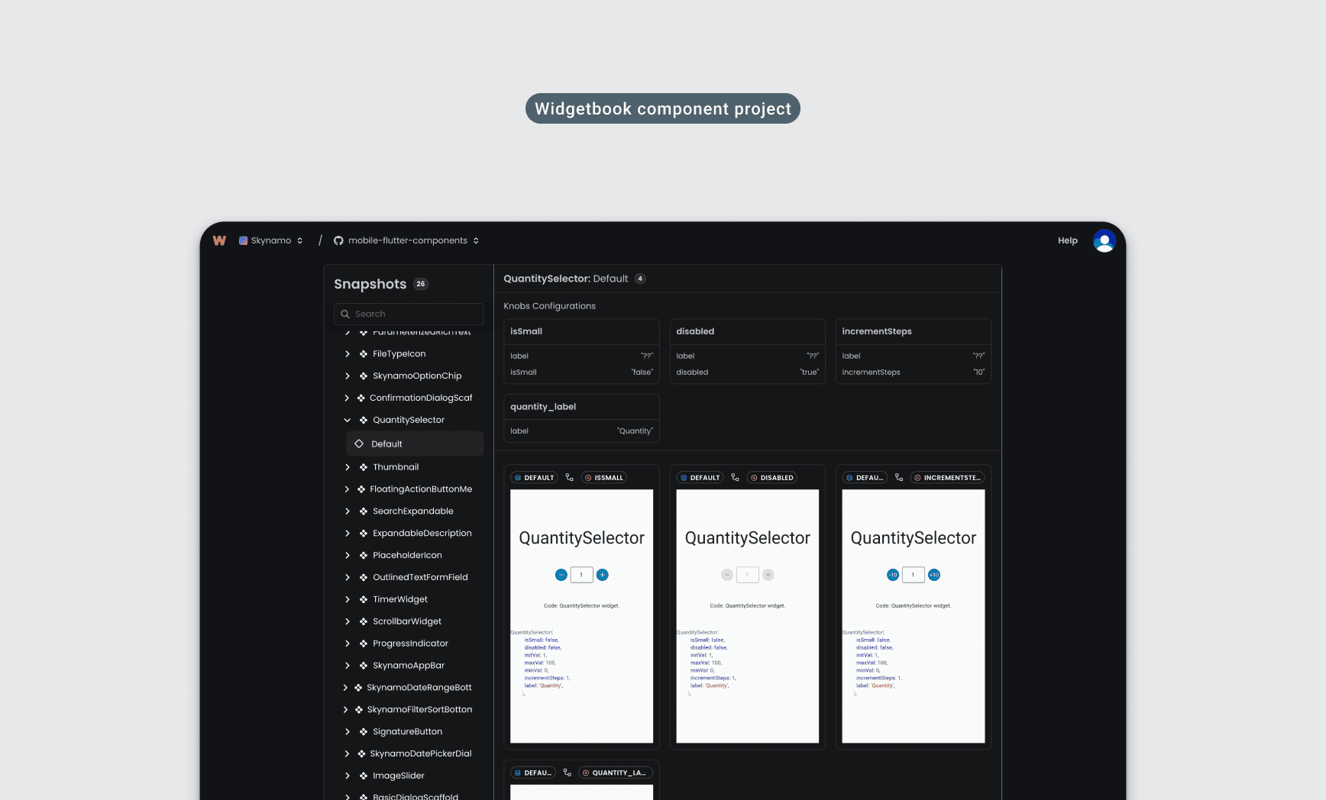The width and height of the screenshot is (1326, 800).
Task: Open the incrementSteps snapshot preview
Action: point(913,616)
